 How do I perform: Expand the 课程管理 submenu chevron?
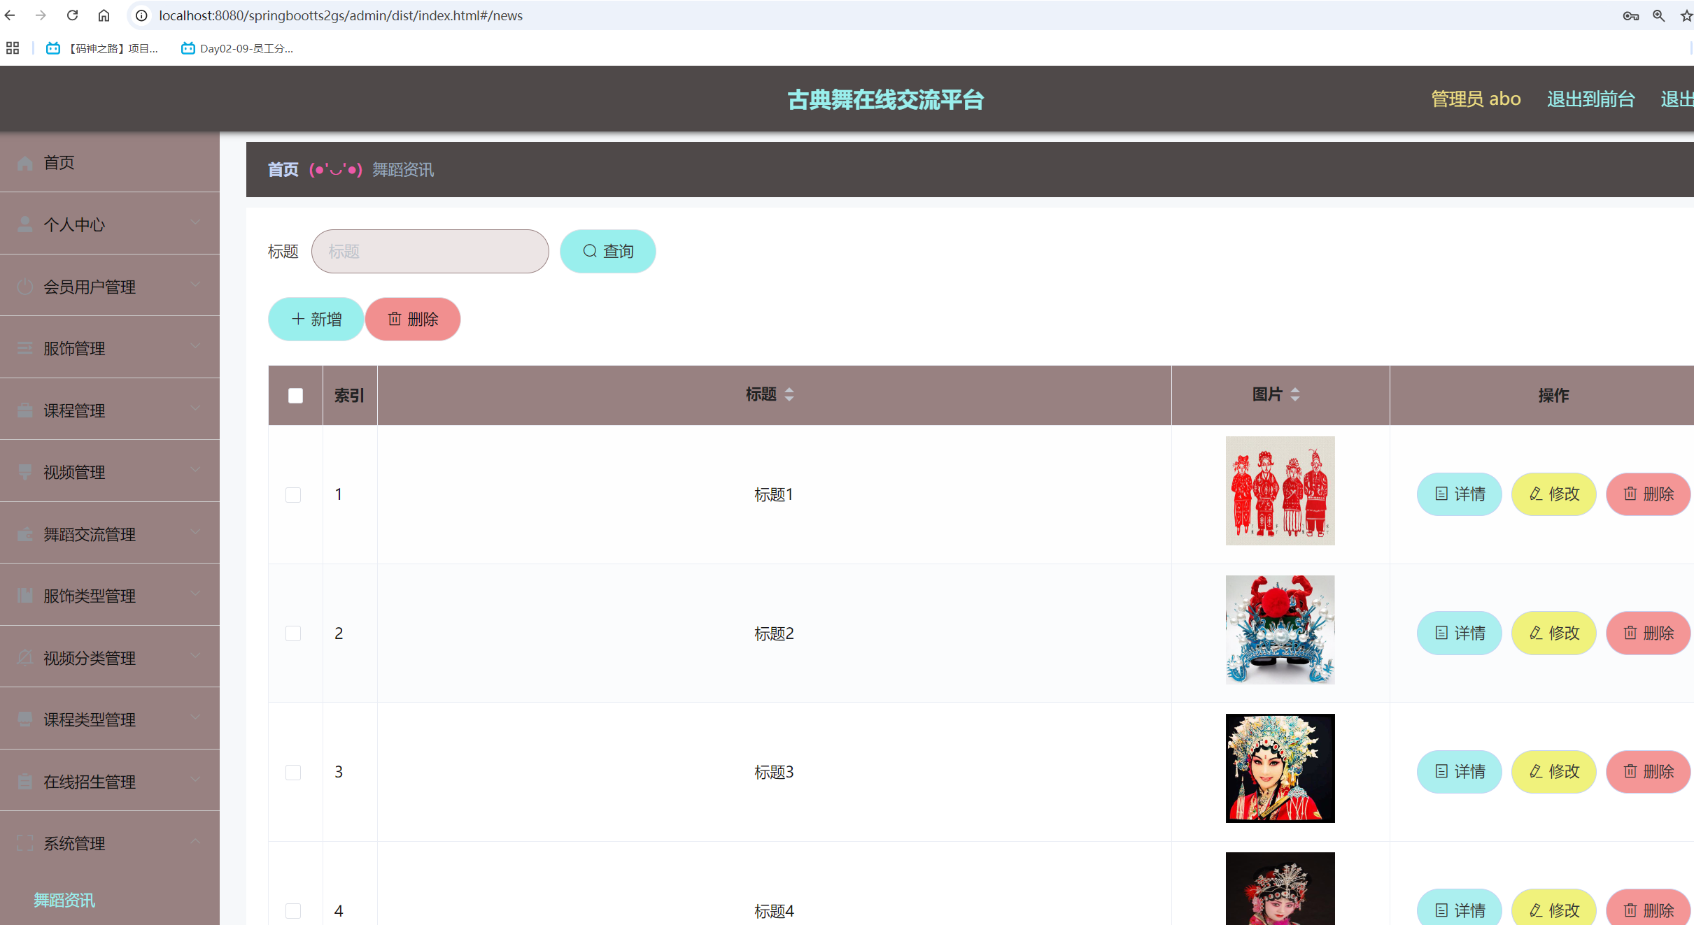pyautogui.click(x=195, y=408)
